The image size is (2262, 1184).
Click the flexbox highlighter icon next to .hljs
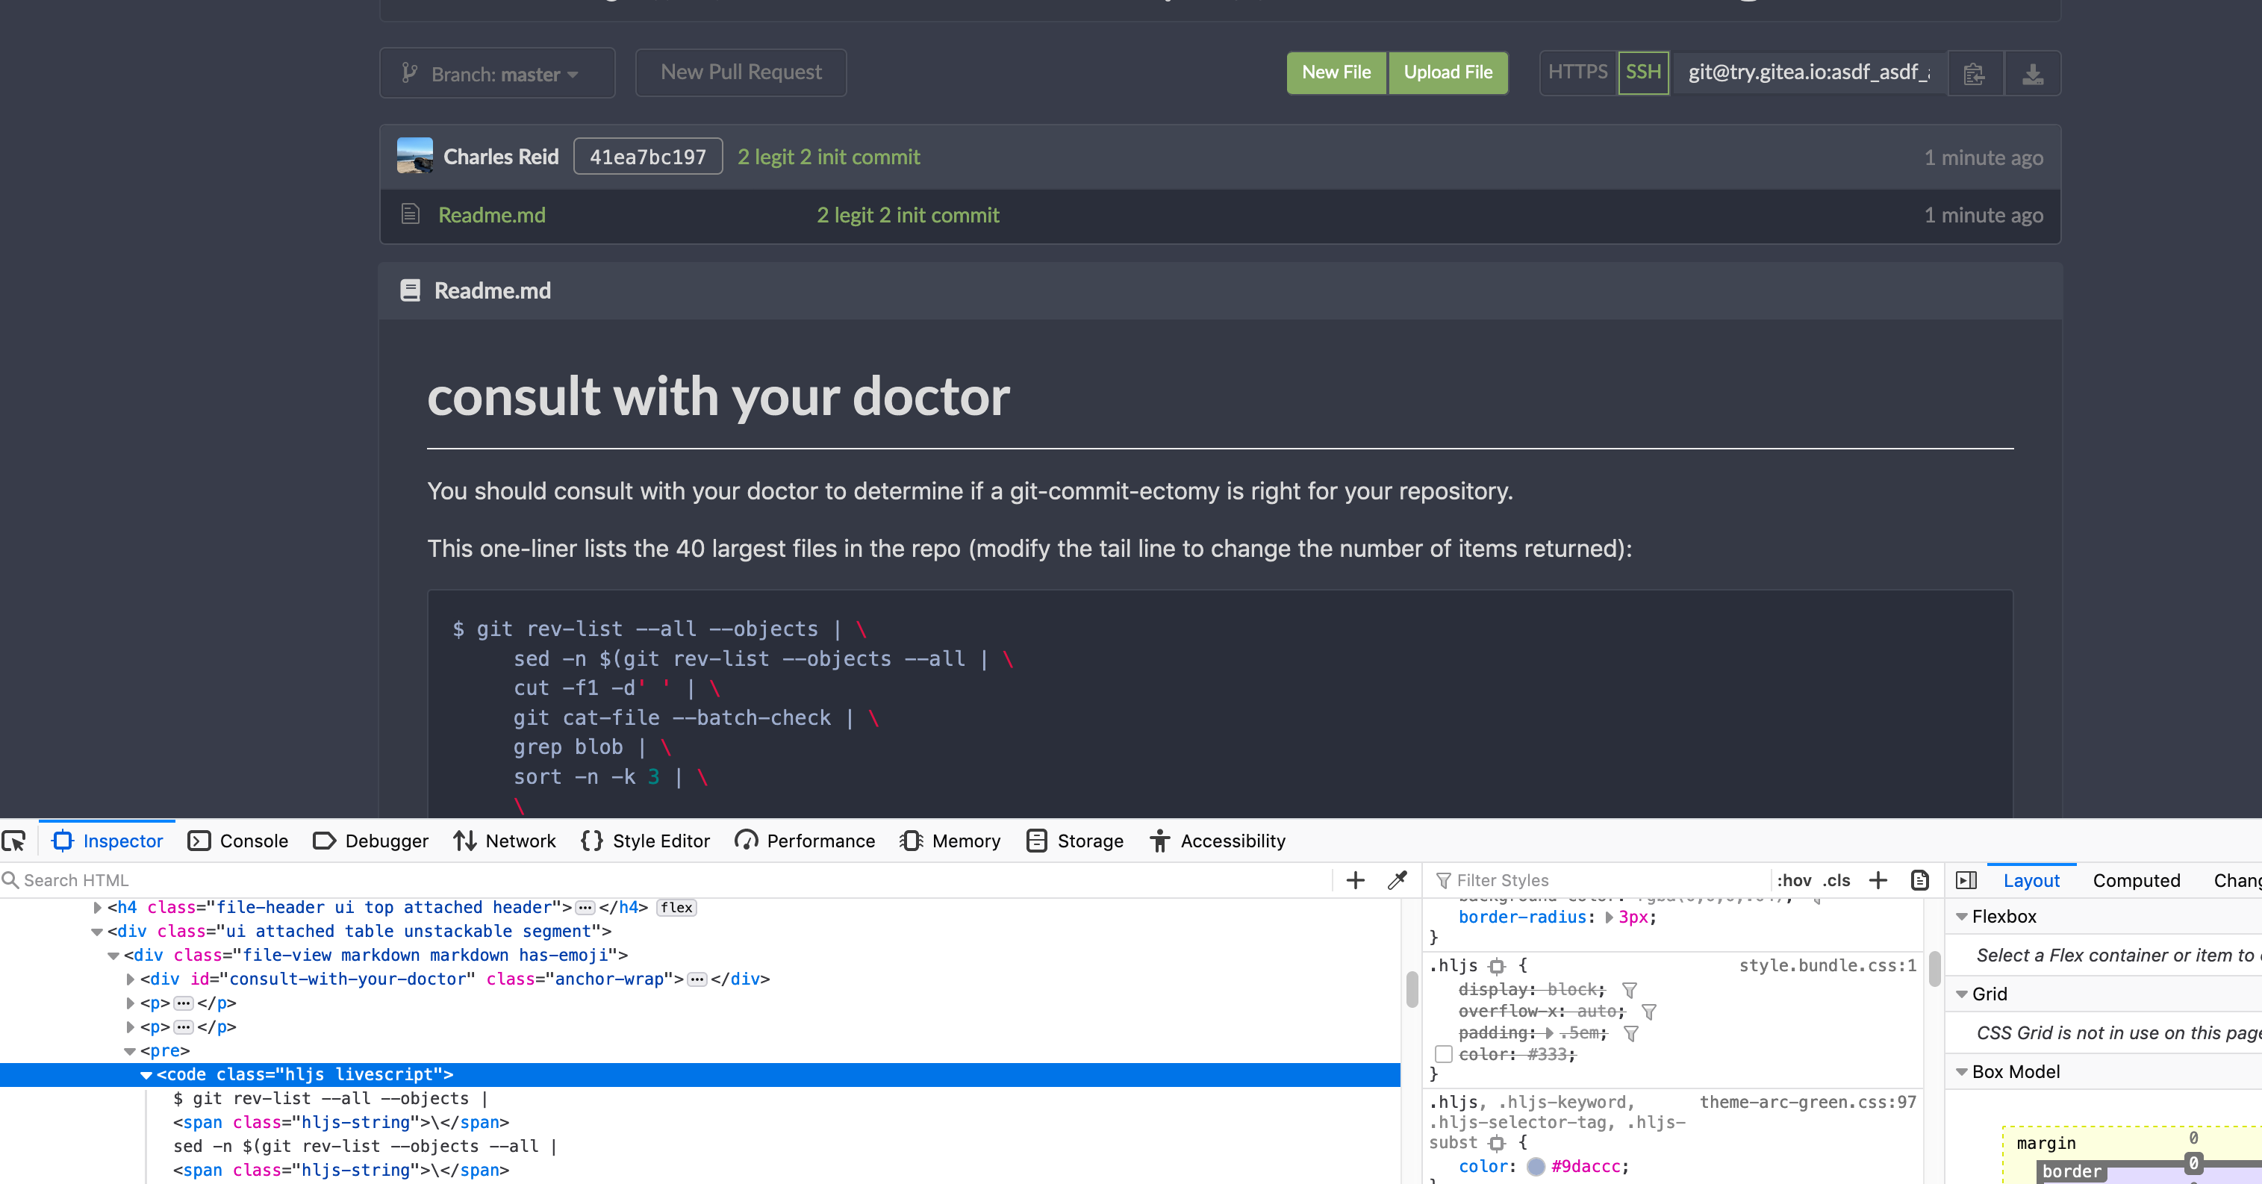(1497, 965)
